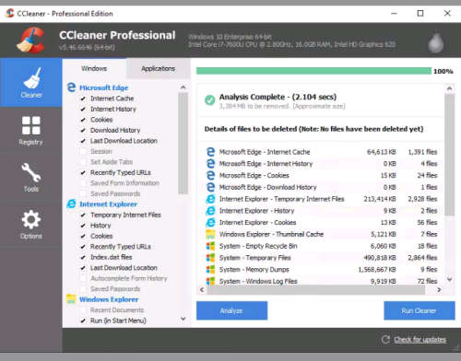The width and height of the screenshot is (461, 361).
Task: Open the Tools wrench icon
Action: [x=31, y=172]
